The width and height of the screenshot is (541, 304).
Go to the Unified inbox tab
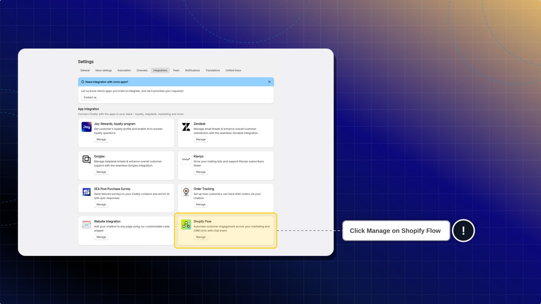234,70
